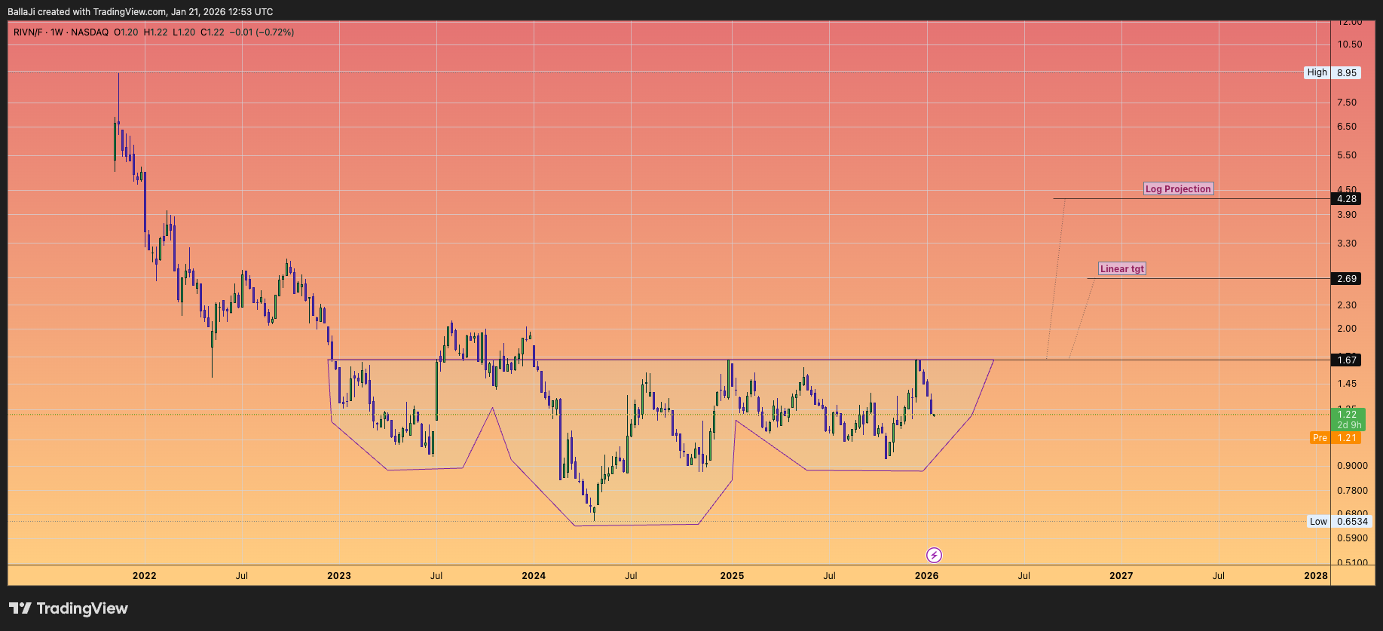Click the RIVN/F symbol name in legend
The width and height of the screenshot is (1383, 631).
click(x=29, y=32)
